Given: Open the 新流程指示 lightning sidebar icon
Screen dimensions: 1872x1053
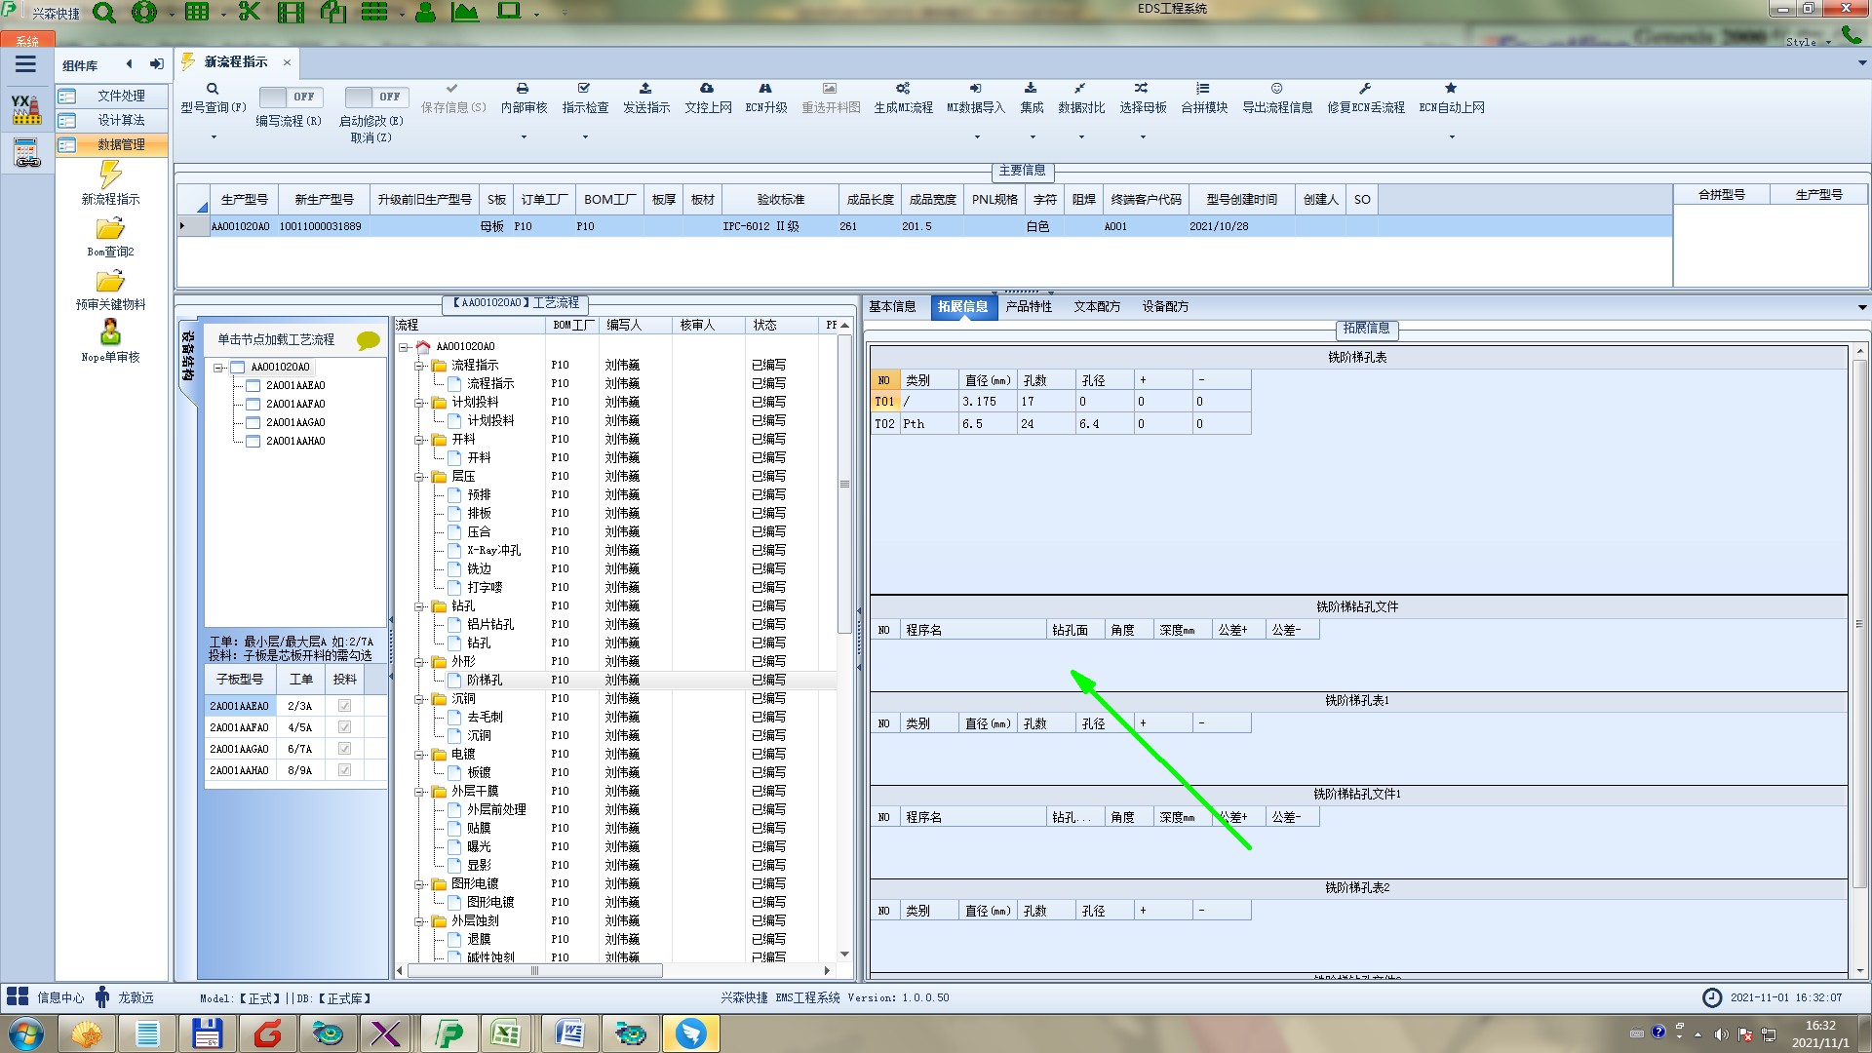Looking at the screenshot, I should point(110,175).
